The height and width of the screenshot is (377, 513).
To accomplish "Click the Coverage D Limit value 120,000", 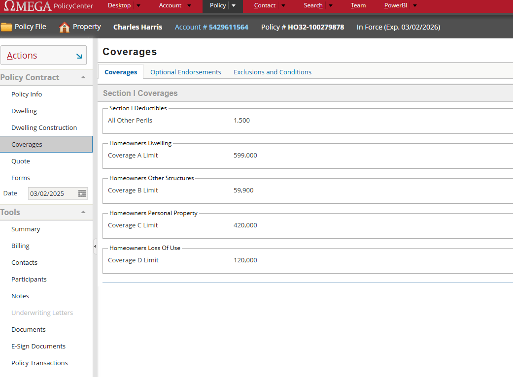I will point(245,260).
